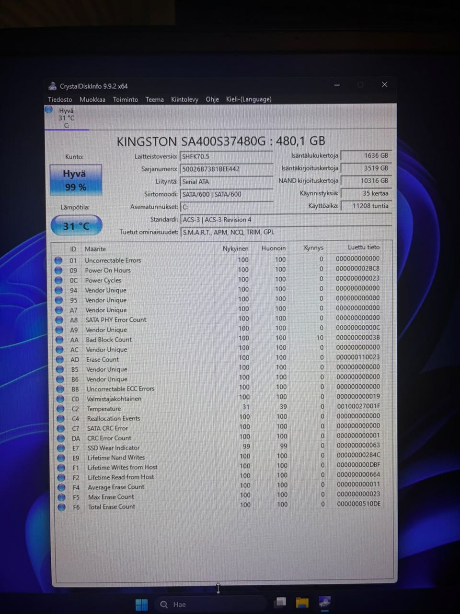Click the Isäntäkirjoituskertoja value 3519 GB
Image resolution: width=460 pixels, height=614 pixels.
[366, 168]
